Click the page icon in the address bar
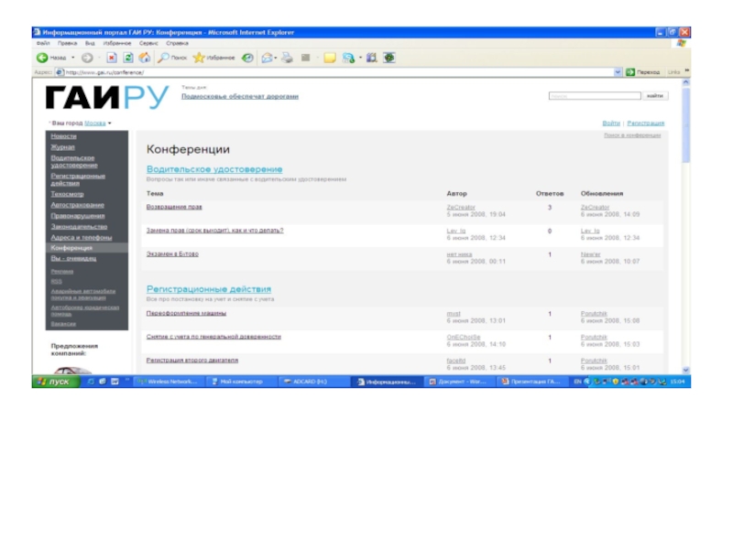 point(60,72)
